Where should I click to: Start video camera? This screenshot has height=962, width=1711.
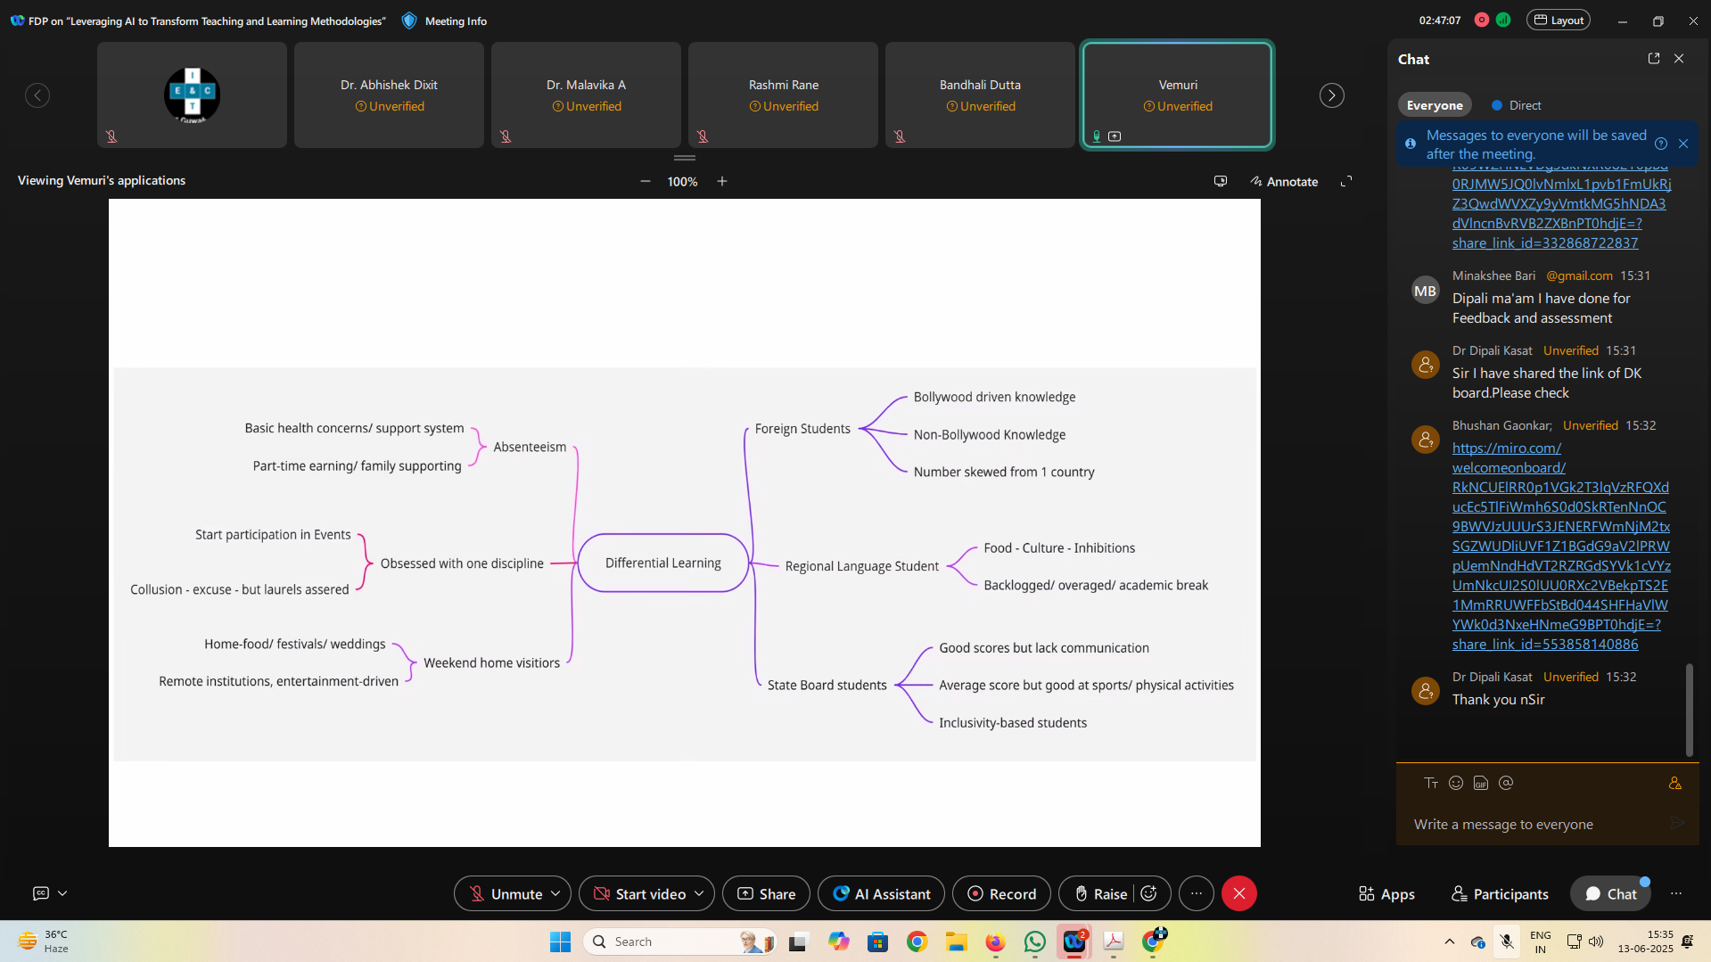coord(639,893)
